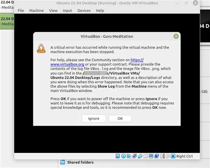Image resolution: width=210 pixels, height=168 pixels.
Task: Click the audio status bar icon
Action: 129,156
